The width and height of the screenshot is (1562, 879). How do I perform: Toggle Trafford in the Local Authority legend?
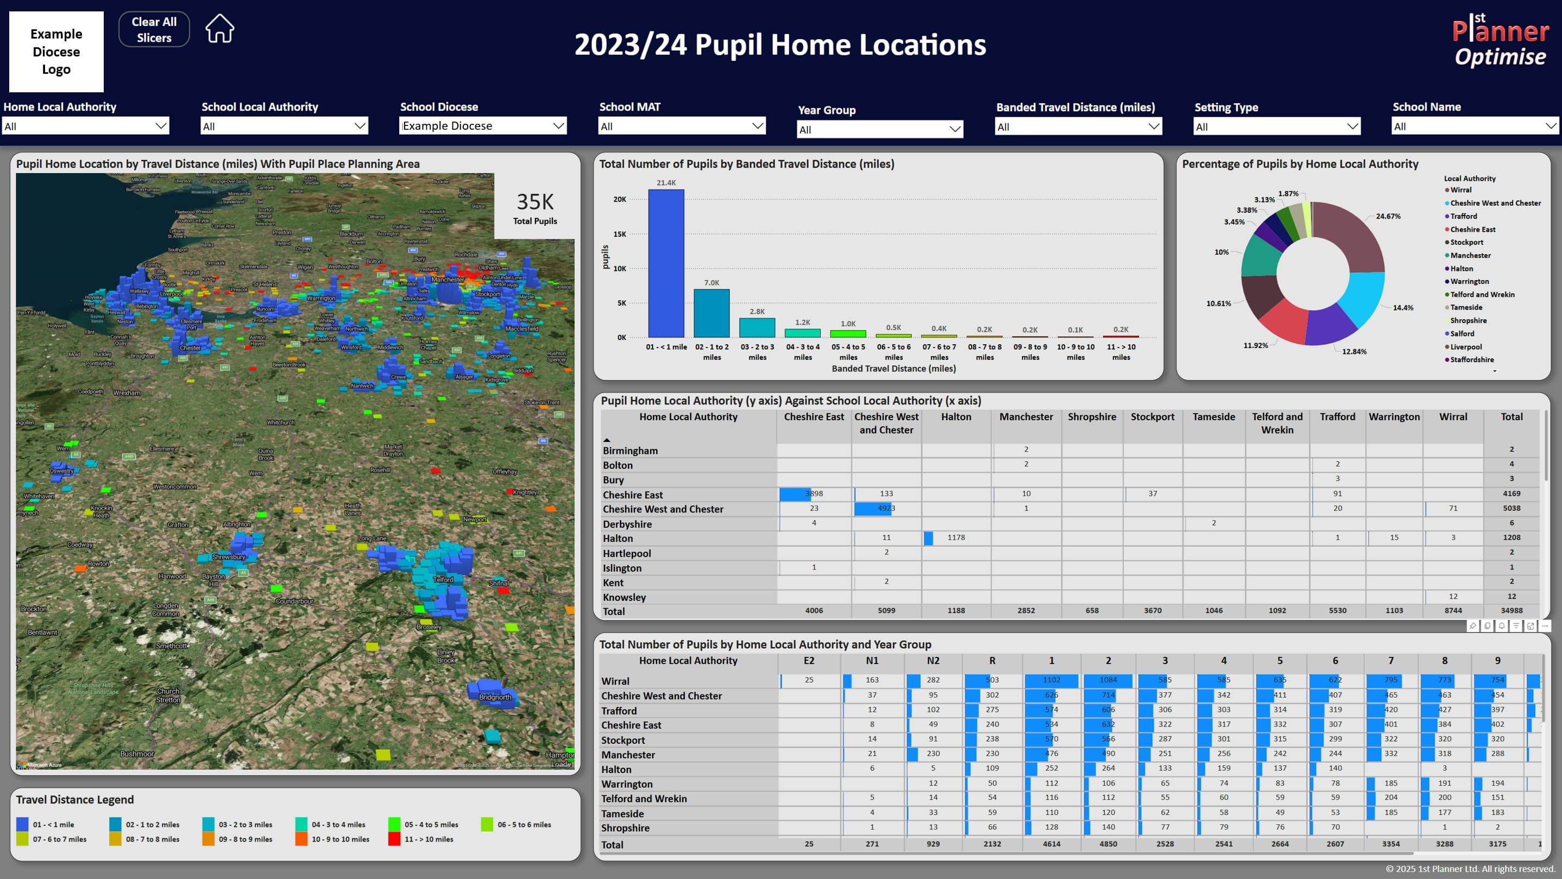(x=1463, y=216)
